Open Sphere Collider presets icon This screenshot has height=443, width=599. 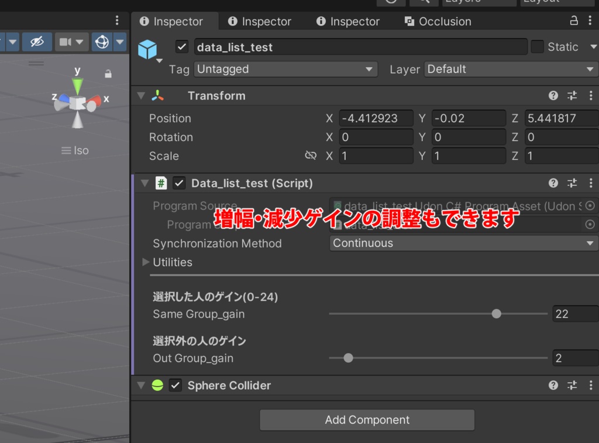click(572, 385)
